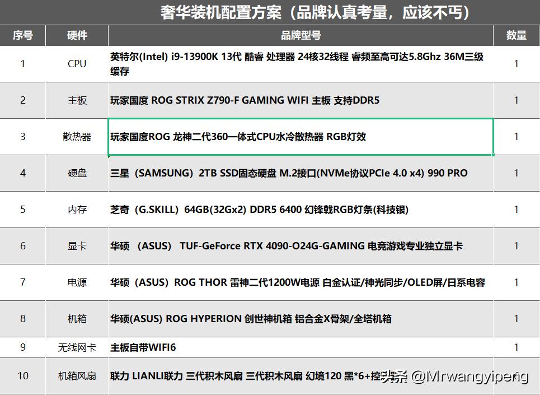Image resolution: width=540 pixels, height=395 pixels.
Task: Select the 数量 header cell
Action: tap(516, 35)
